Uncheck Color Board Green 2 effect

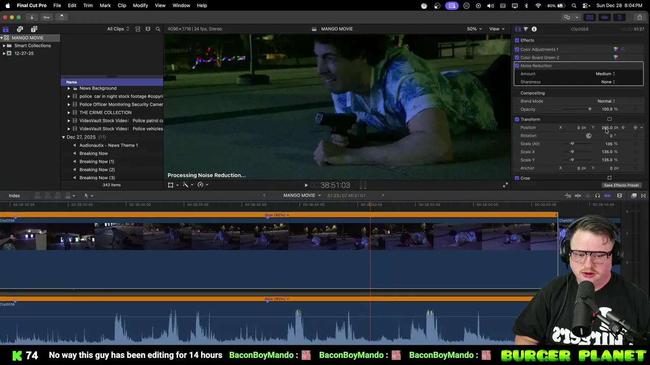pos(517,57)
